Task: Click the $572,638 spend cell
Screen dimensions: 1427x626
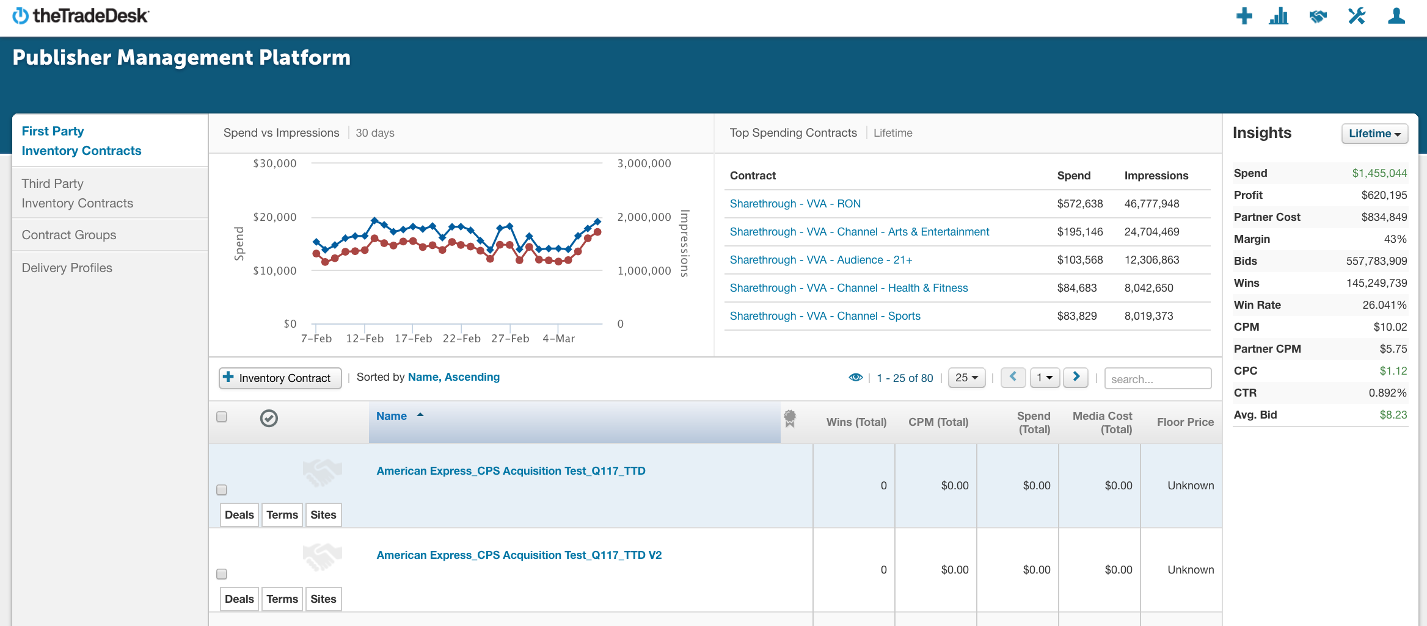Action: click(x=1080, y=204)
